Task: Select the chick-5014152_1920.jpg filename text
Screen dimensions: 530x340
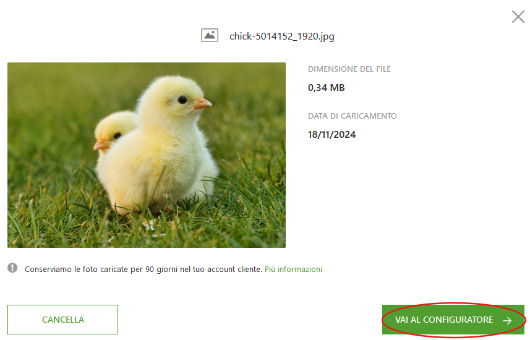Action: pyautogui.click(x=281, y=36)
